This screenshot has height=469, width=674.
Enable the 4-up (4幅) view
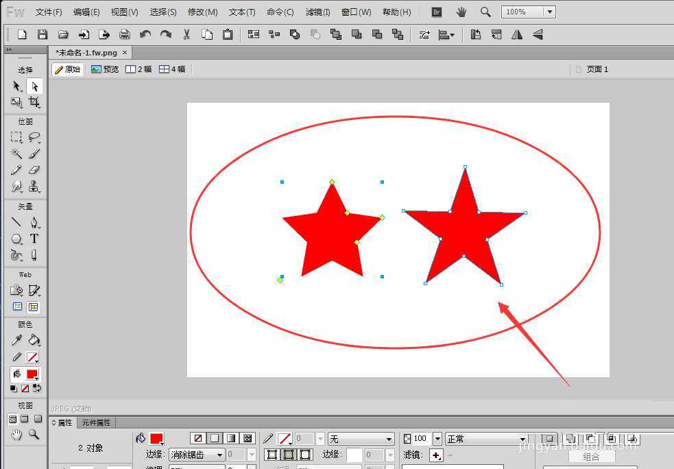[x=172, y=69]
